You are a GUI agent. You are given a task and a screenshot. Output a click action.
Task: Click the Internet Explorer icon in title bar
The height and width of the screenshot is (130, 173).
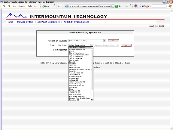pyautogui.click(x=2, y=2)
